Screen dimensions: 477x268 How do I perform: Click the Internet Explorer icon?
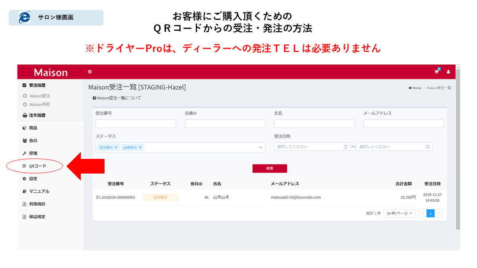24,17
